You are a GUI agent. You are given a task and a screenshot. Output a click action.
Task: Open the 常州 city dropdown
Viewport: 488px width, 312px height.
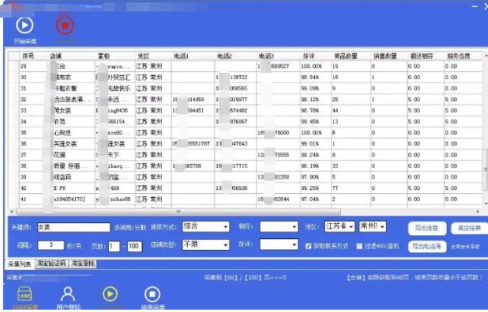point(372,227)
